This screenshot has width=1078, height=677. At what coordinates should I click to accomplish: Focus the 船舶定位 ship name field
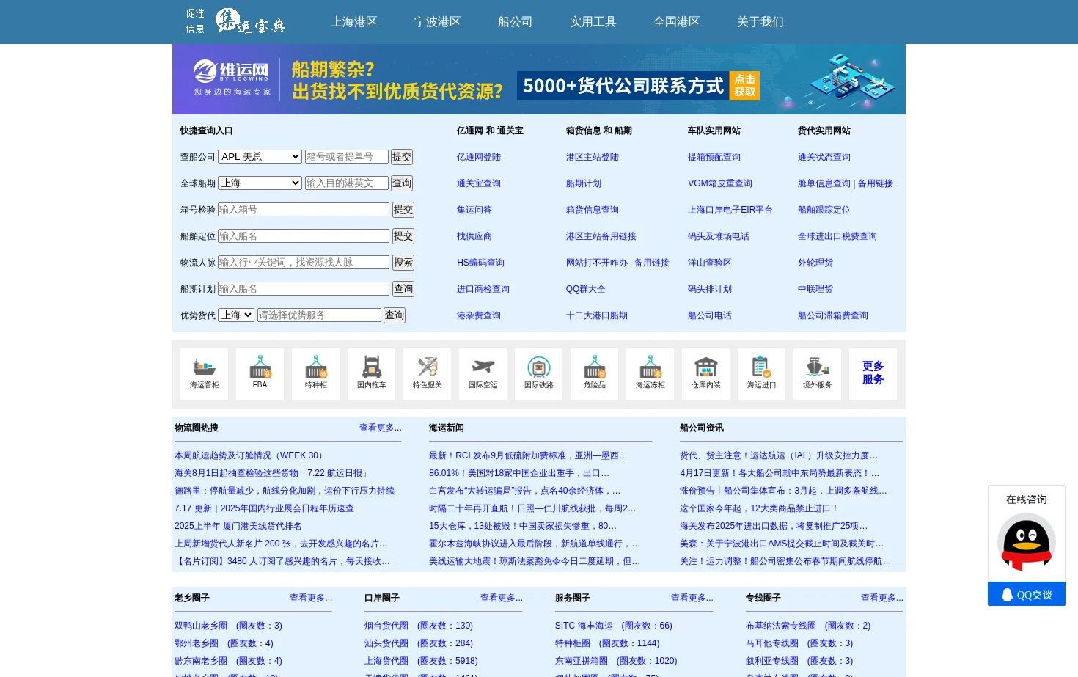pos(304,236)
